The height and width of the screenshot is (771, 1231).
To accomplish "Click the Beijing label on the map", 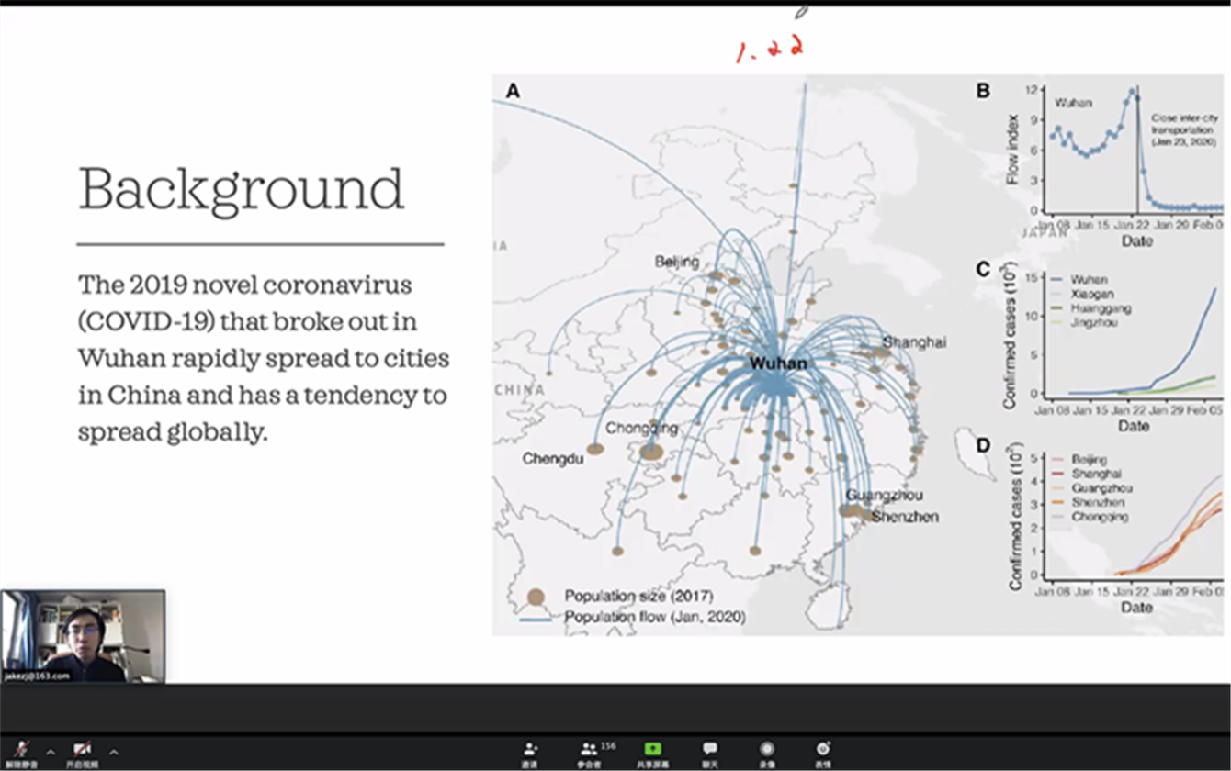I will click(x=677, y=263).
